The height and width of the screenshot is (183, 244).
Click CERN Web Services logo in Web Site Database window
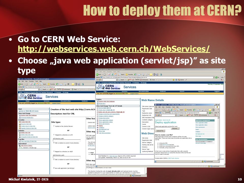109,87
